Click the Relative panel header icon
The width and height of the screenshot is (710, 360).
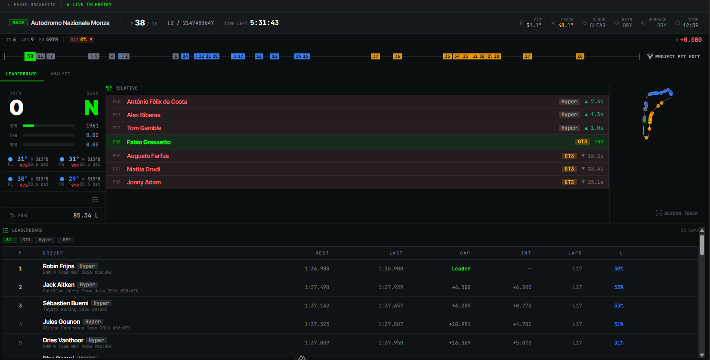[x=109, y=88]
